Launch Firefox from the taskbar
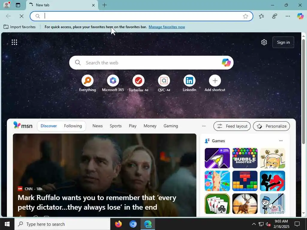 tap(118, 224)
